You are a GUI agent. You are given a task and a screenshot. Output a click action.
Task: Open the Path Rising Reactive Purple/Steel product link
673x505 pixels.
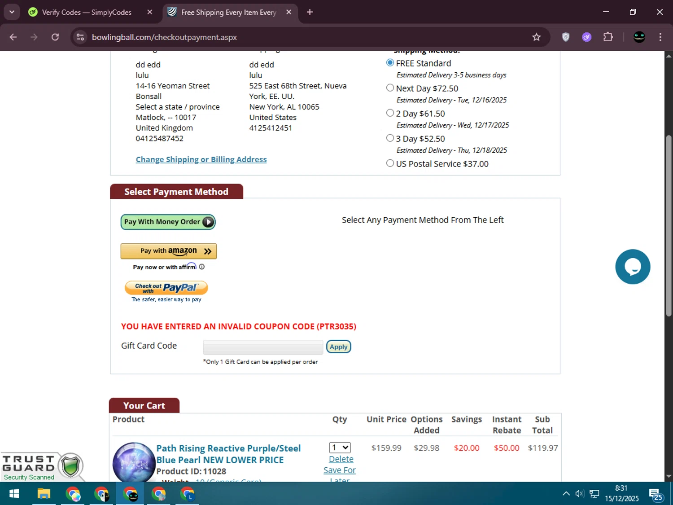228,454
